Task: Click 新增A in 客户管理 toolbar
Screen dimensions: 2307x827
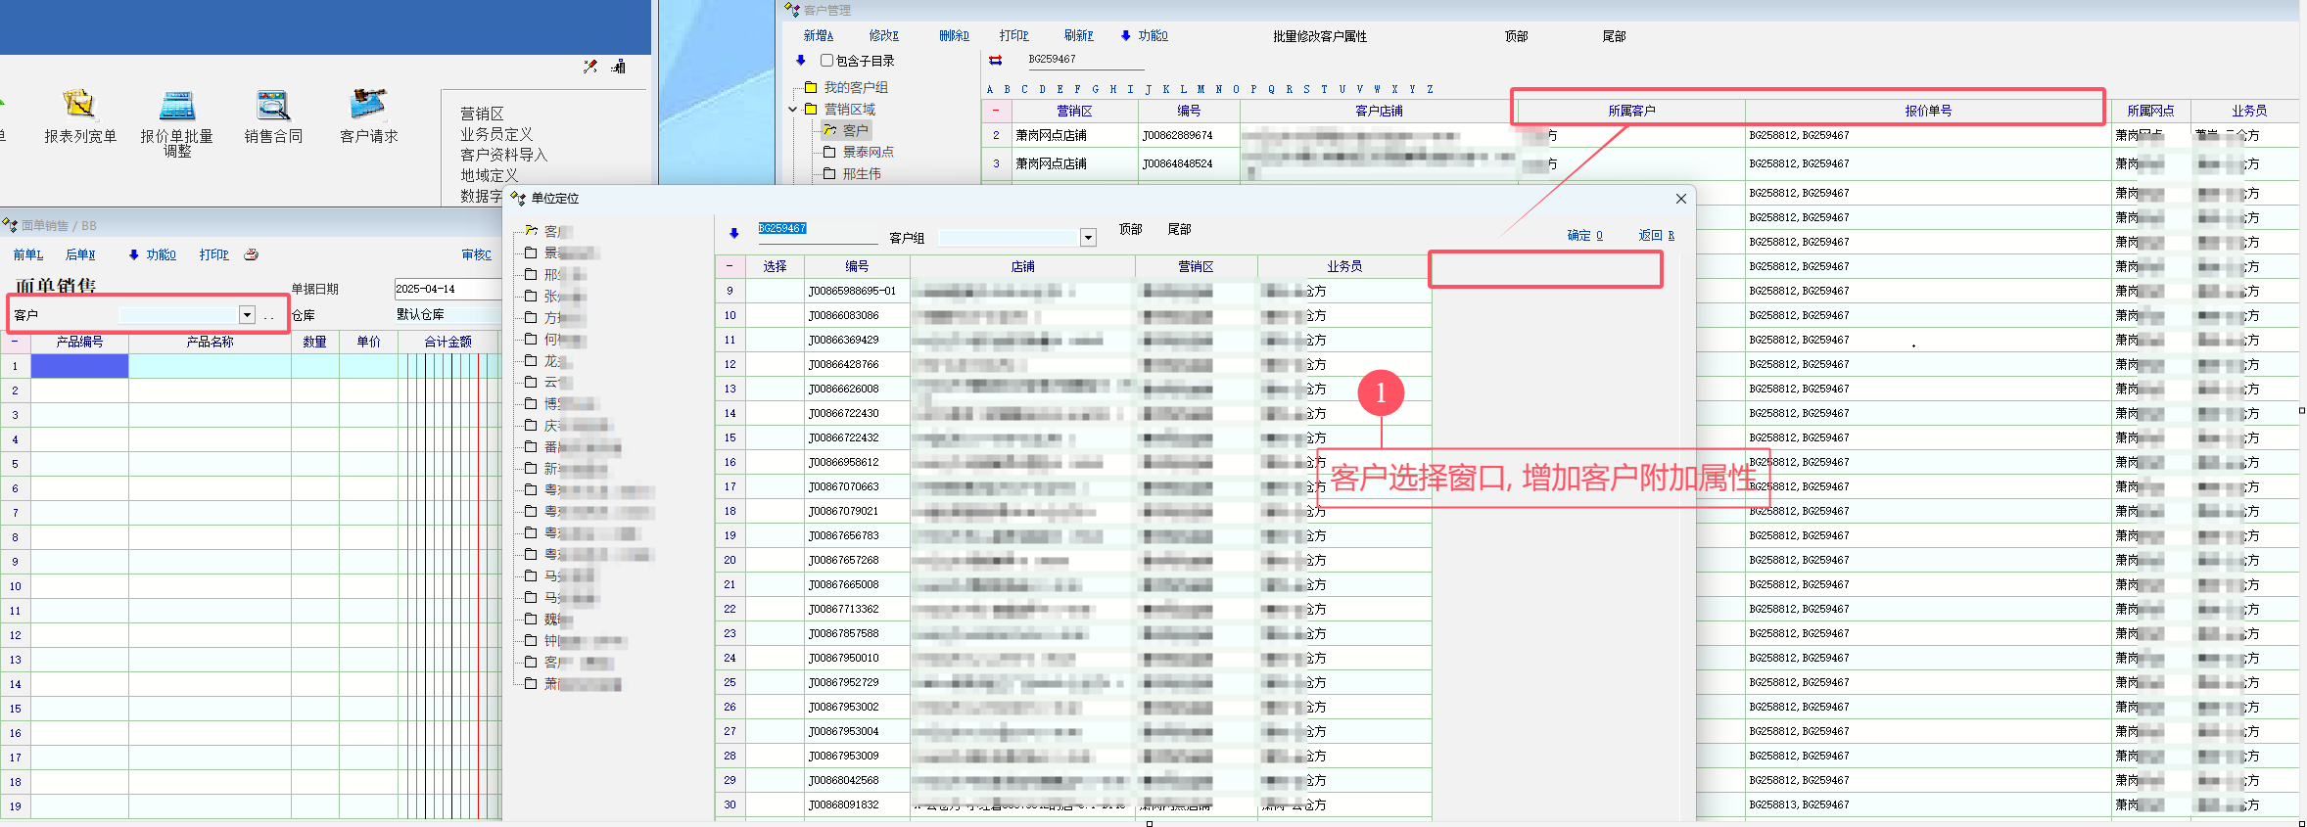Action: [x=818, y=36]
